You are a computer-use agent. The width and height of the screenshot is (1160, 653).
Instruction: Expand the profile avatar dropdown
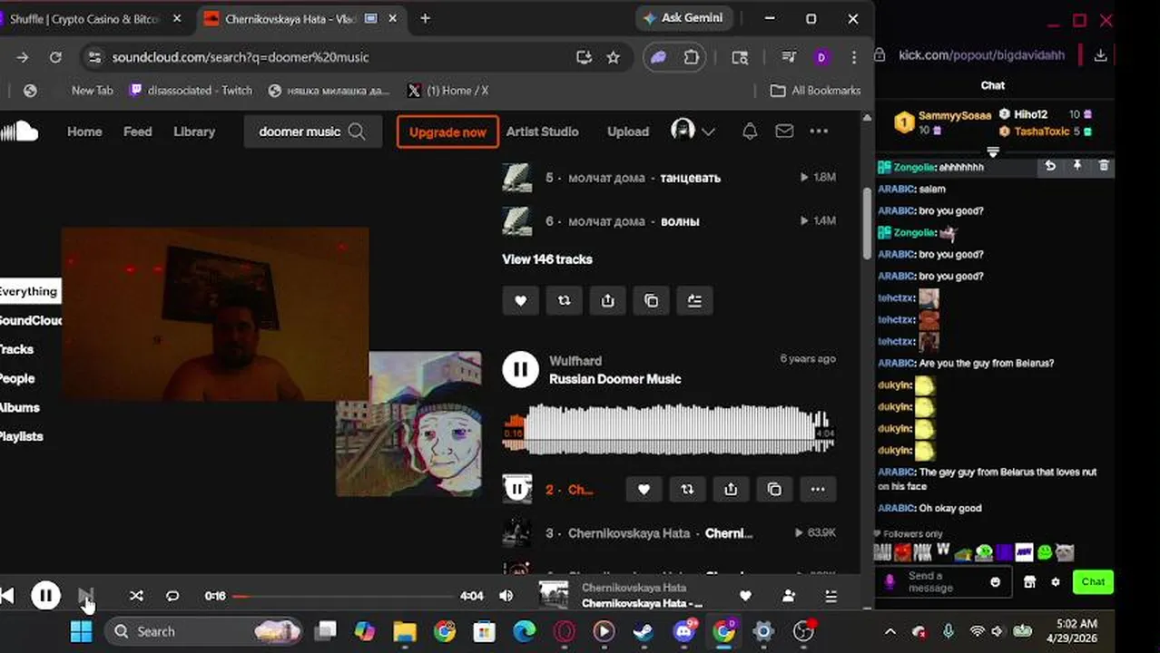point(693,131)
